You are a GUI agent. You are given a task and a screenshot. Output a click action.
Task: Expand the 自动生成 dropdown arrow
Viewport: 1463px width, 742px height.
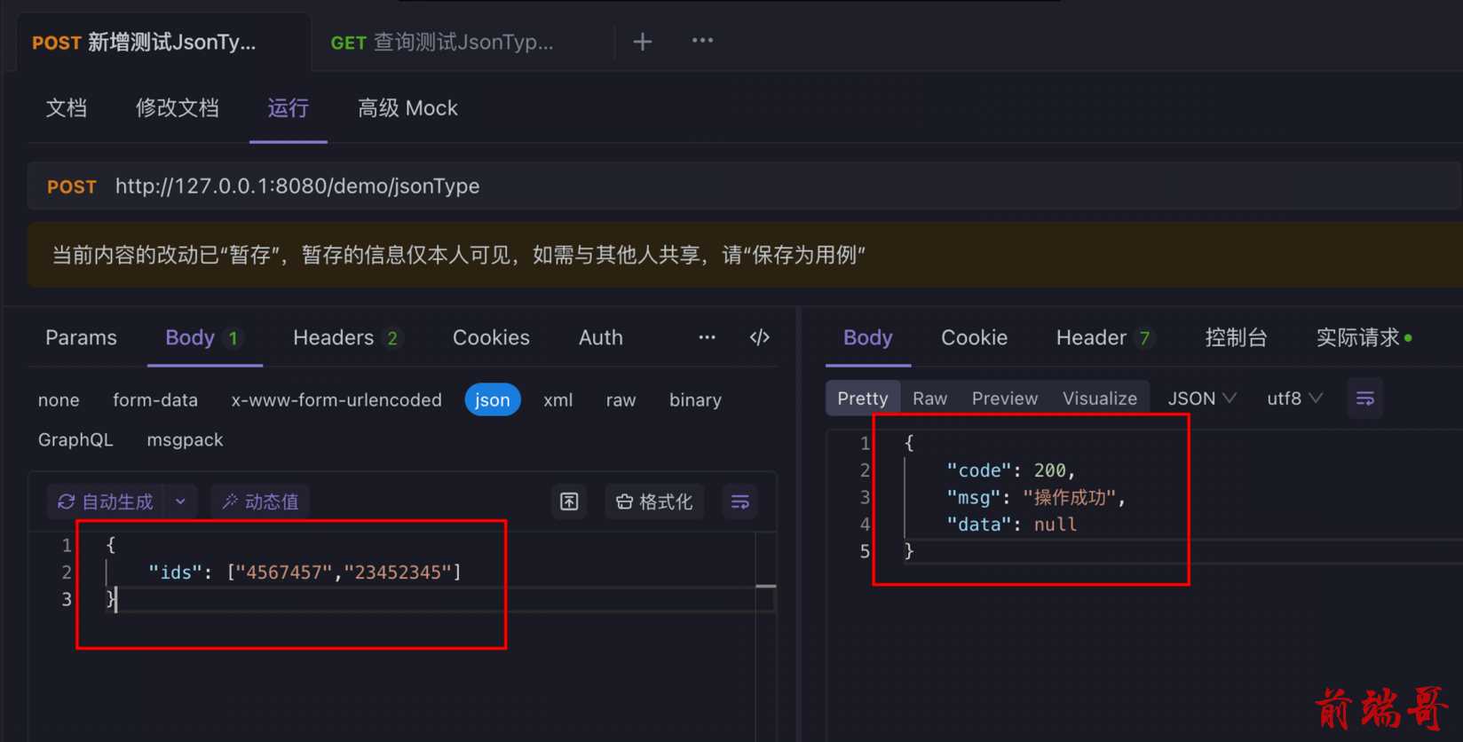181,501
